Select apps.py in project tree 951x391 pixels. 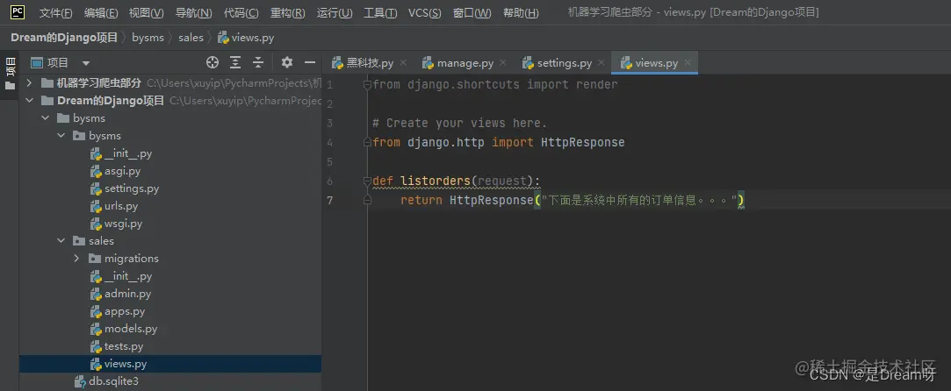[170, 311]
